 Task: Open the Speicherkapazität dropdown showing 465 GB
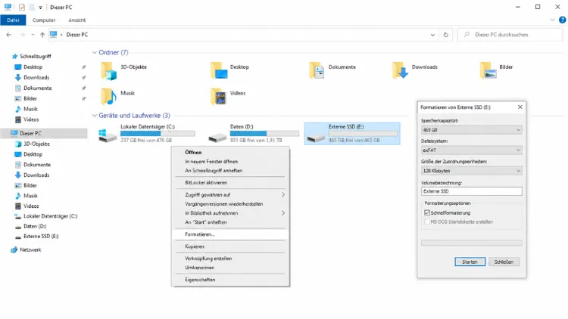coord(471,130)
